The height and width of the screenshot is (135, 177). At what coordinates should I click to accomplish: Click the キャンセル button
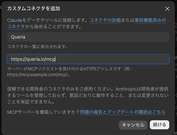coord(133,125)
